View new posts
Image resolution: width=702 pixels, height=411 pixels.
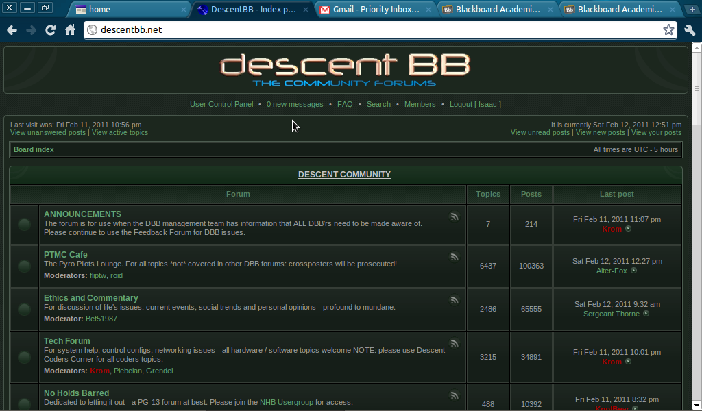point(601,132)
